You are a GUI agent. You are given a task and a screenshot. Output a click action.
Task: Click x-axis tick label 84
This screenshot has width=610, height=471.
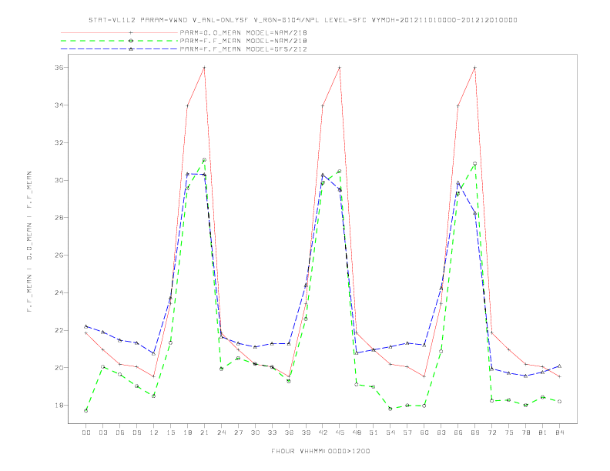[x=559, y=433]
